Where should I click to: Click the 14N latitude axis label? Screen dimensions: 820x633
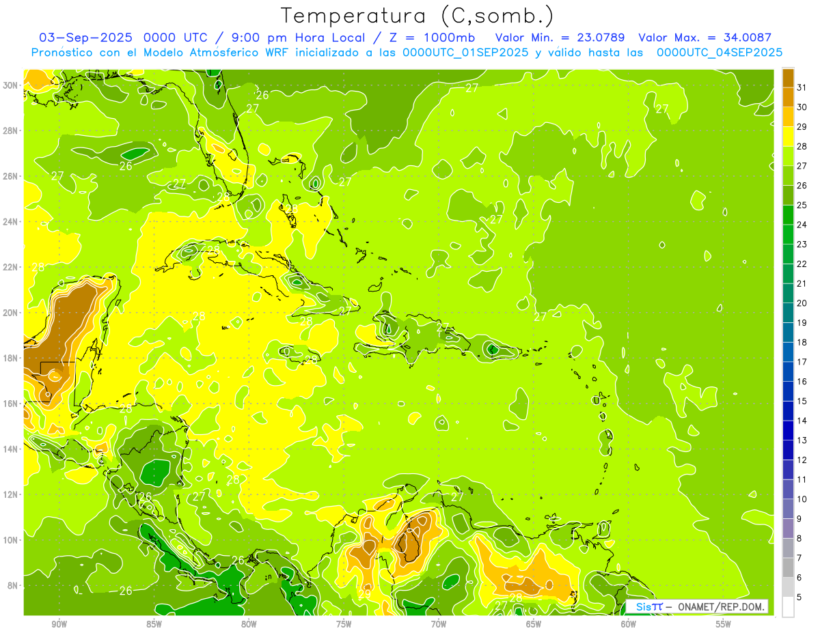click(x=11, y=449)
